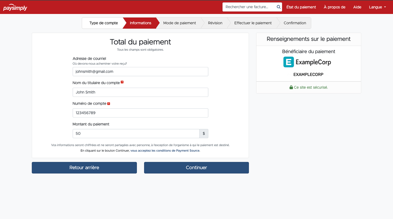The width and height of the screenshot is (393, 219).
Task: Select the Révision step
Action: (x=215, y=23)
